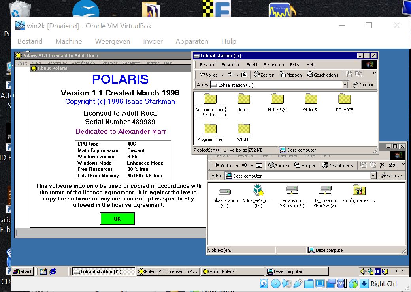The width and height of the screenshot is (411, 292).
Task: Click the VirtualBox hard disk status icon
Action: click(264, 284)
